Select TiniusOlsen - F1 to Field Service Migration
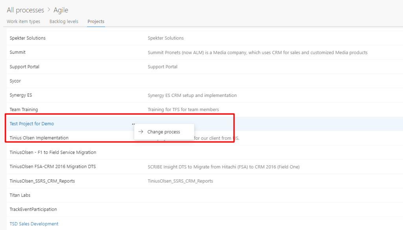This screenshot has width=403, height=230. pyautogui.click(x=53, y=152)
